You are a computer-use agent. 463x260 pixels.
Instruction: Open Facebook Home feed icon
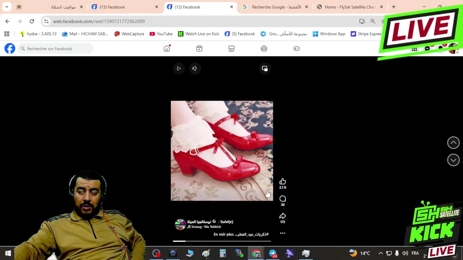(x=167, y=49)
